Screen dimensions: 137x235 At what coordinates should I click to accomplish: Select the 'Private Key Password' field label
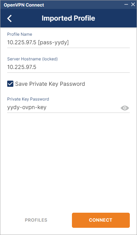28,99
